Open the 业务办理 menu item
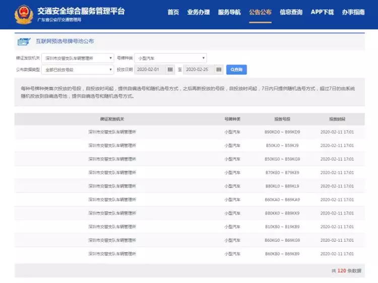This screenshot has height=283, width=378. 199,12
